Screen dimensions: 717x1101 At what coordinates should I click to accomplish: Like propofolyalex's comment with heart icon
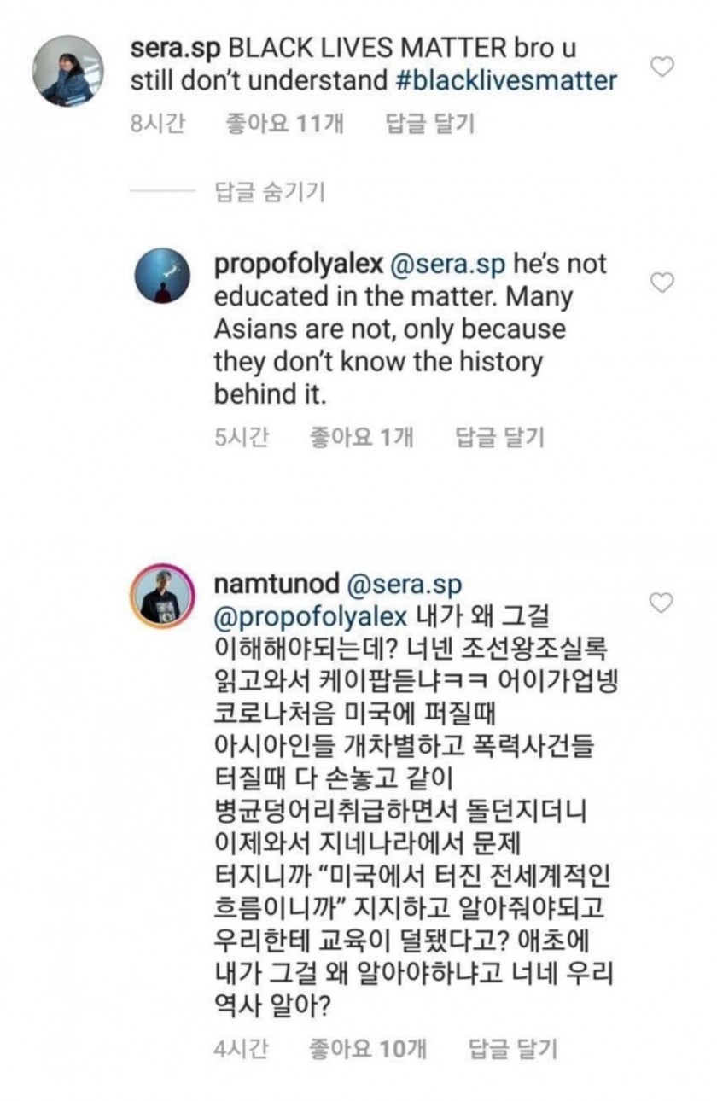click(x=662, y=282)
